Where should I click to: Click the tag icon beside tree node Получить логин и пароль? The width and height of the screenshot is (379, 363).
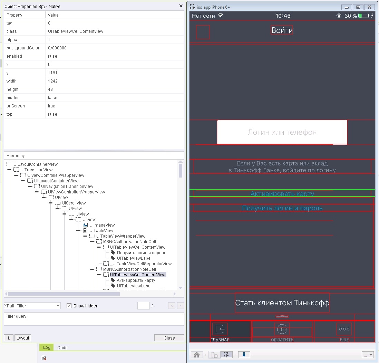[x=113, y=252]
